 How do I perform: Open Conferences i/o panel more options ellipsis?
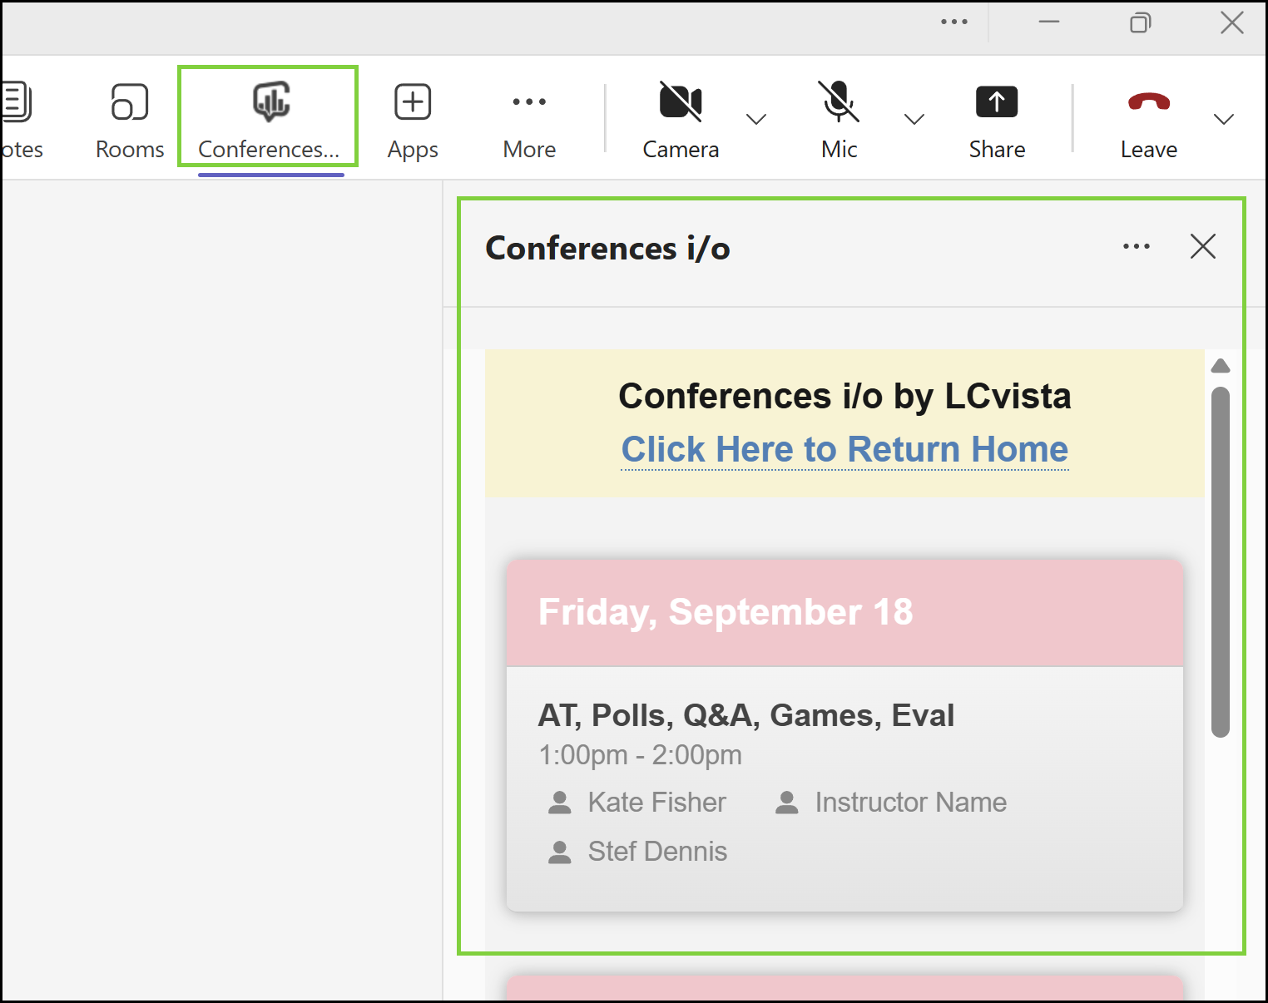[x=1137, y=246]
